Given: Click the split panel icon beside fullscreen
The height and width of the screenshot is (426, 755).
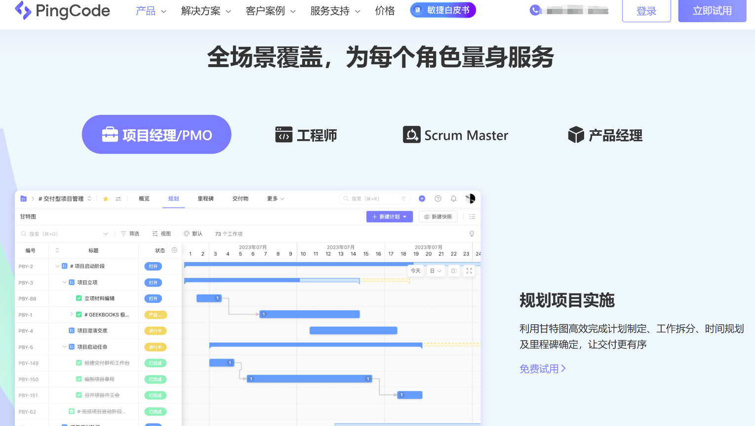Looking at the screenshot, I should 454,271.
